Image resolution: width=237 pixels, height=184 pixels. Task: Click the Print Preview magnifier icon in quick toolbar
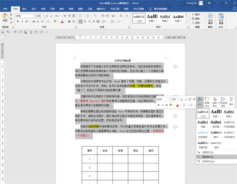pyautogui.click(x=31, y=32)
